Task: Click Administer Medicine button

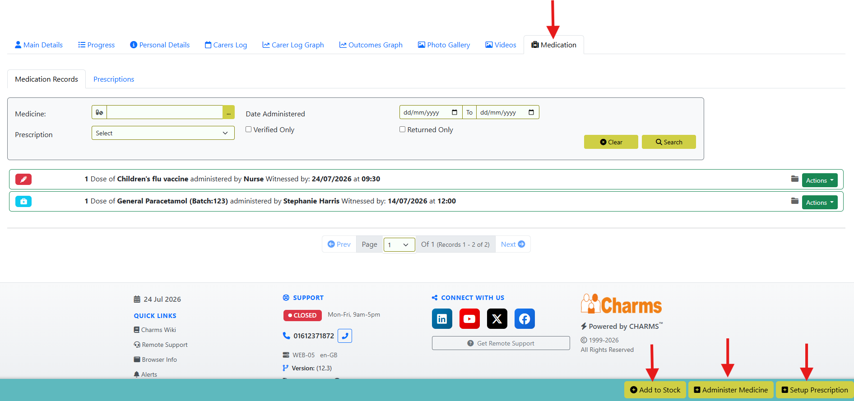Action: click(731, 390)
